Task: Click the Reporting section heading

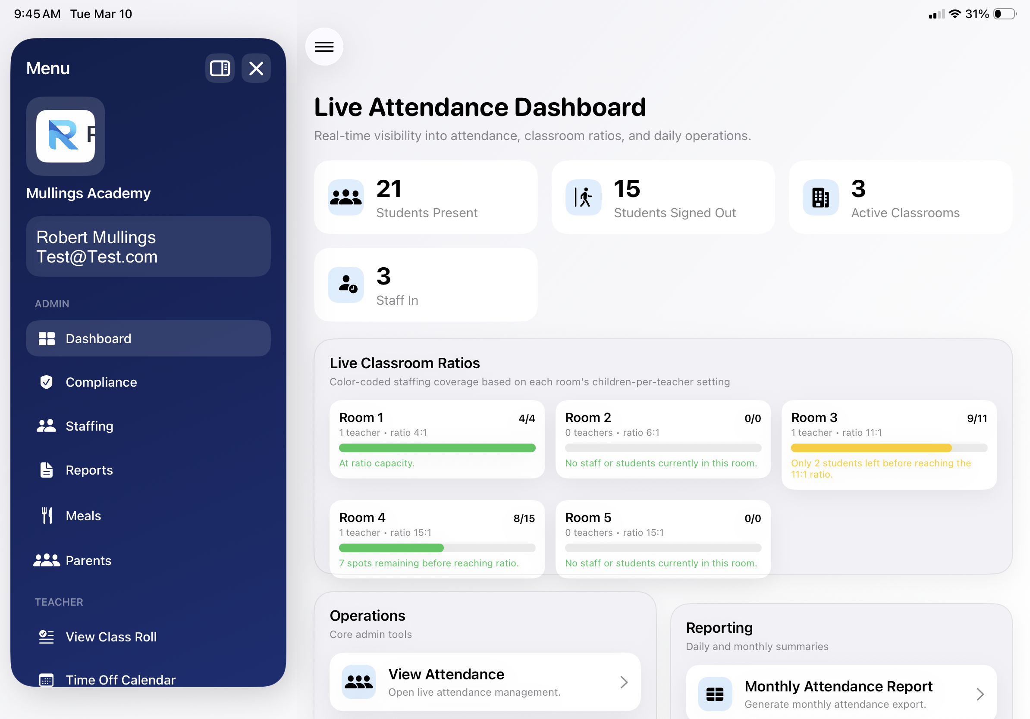Action: point(719,628)
